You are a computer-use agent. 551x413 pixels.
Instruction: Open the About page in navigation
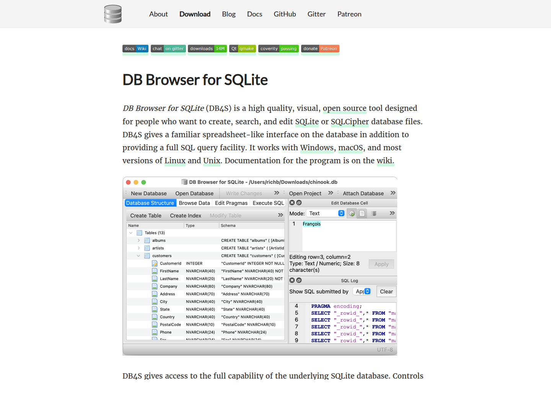coord(158,14)
